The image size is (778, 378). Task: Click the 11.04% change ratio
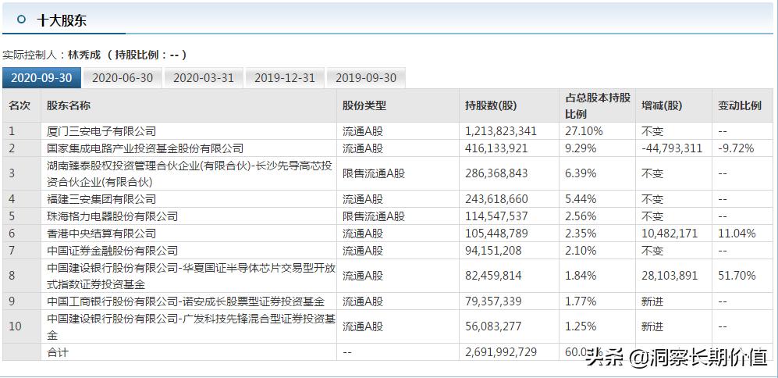737,233
